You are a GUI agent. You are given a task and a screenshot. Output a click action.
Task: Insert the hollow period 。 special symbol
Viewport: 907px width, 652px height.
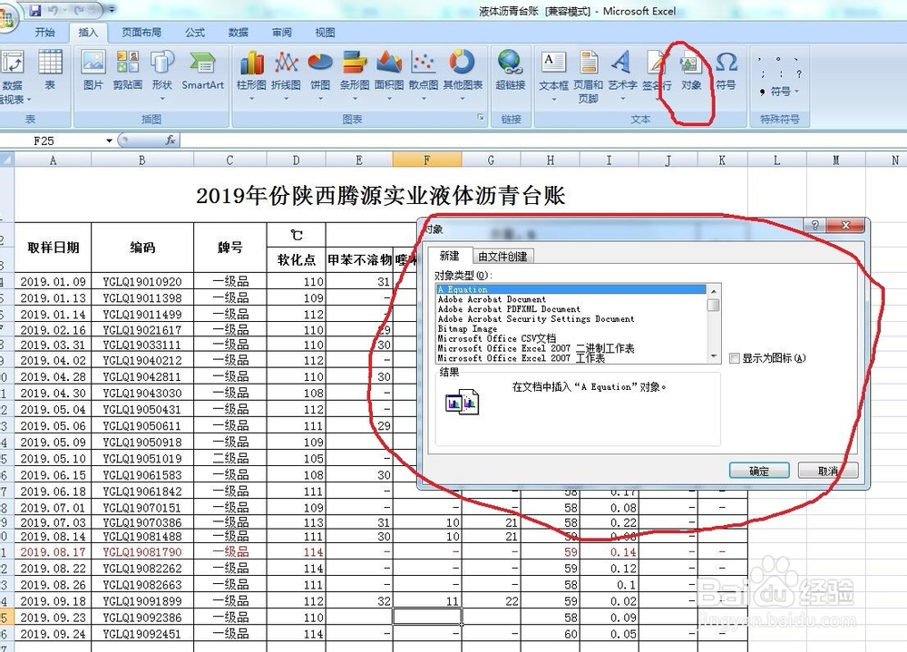tap(778, 59)
